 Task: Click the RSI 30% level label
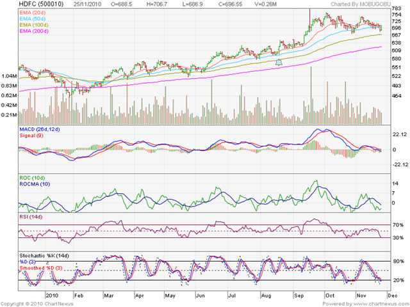(x=398, y=238)
